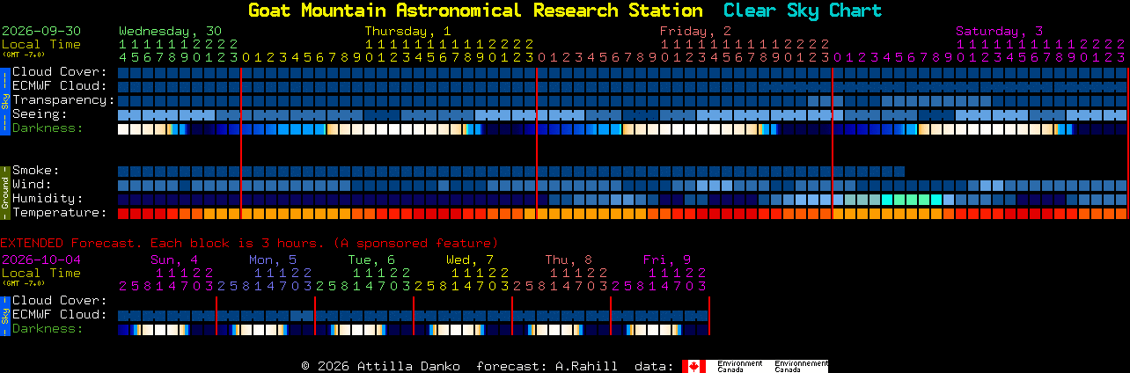Click the Fri, 9 day header
The image size is (1130, 373).
[667, 260]
